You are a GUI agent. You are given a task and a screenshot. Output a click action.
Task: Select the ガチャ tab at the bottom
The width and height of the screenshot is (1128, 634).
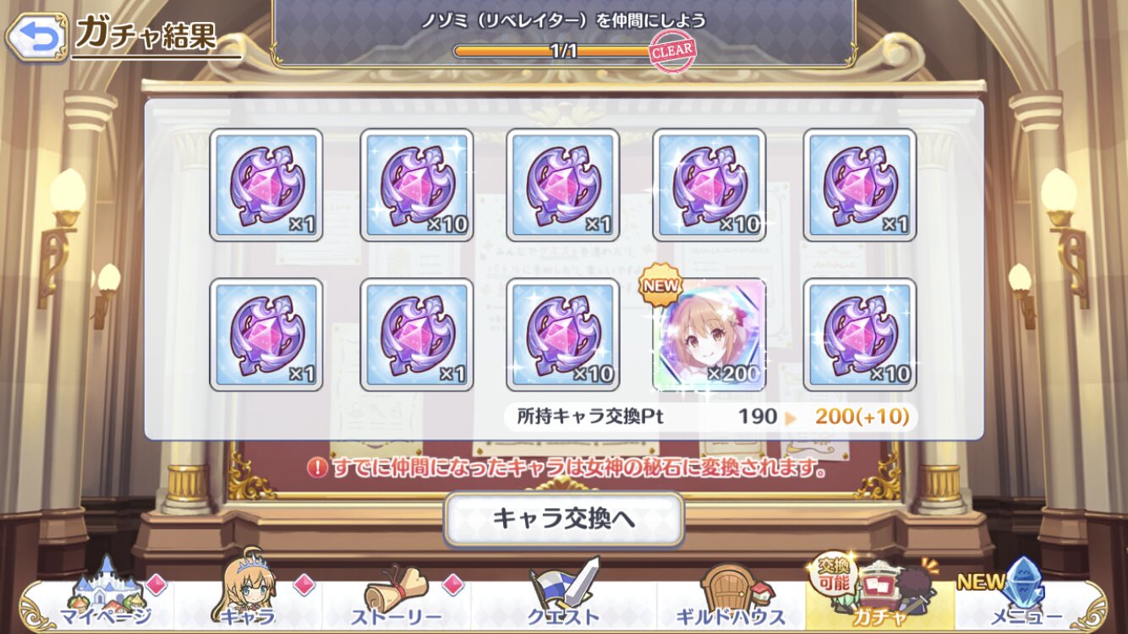point(879,592)
